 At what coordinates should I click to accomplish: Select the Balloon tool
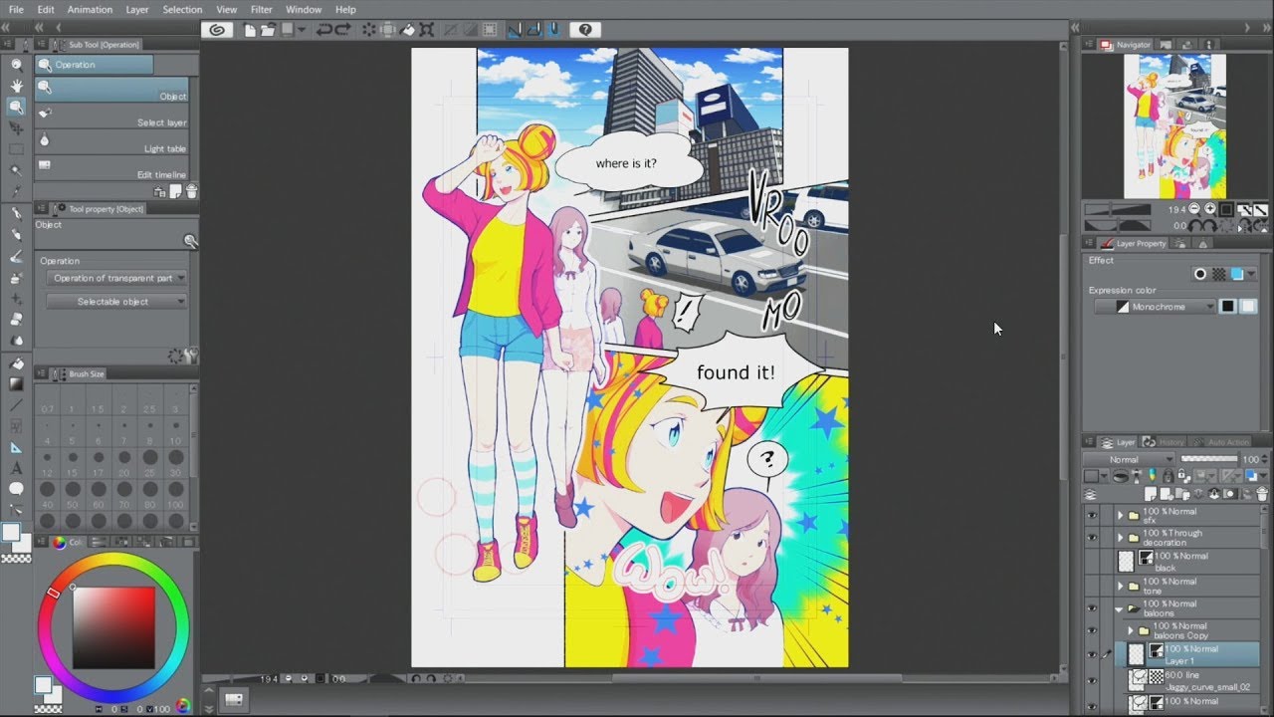[x=16, y=489]
